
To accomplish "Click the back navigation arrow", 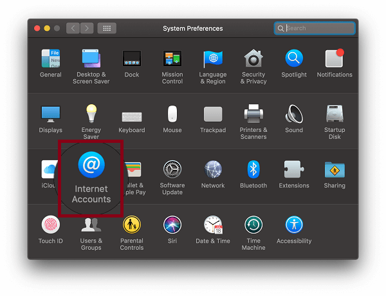I will (x=73, y=28).
